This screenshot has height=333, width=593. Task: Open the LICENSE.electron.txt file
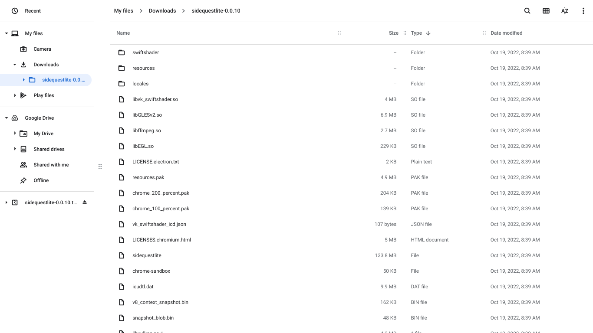[155, 161]
